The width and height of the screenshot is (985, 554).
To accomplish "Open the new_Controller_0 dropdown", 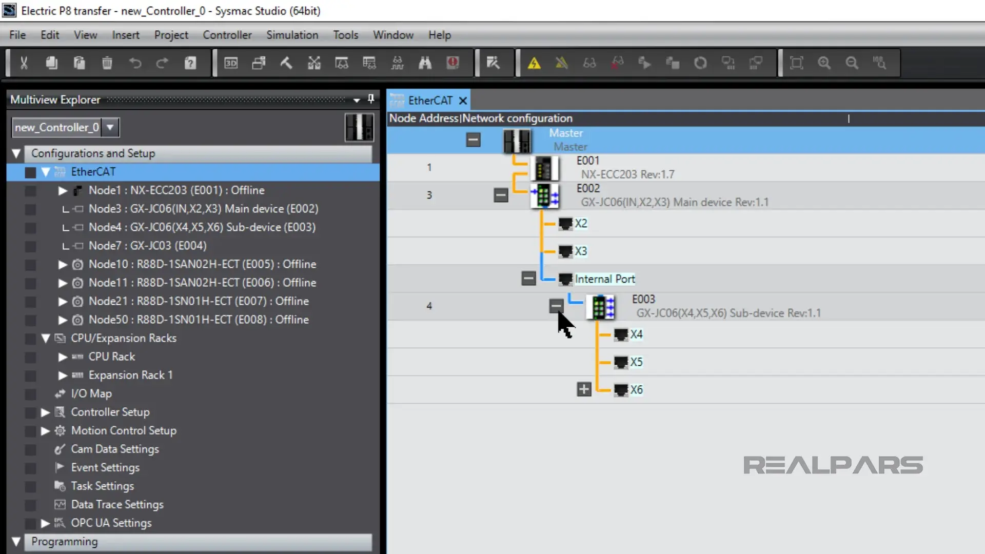I will click(110, 127).
